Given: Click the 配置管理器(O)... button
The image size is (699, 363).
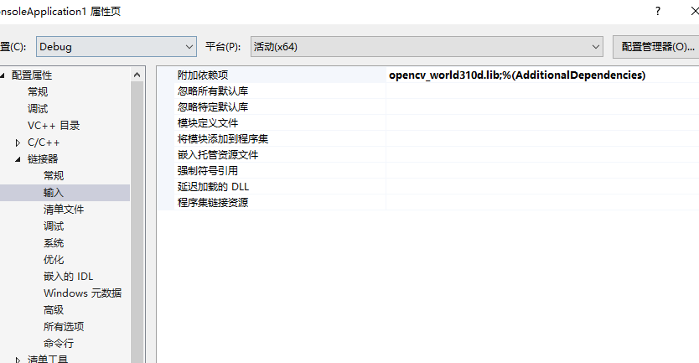Looking at the screenshot, I should (656, 46).
